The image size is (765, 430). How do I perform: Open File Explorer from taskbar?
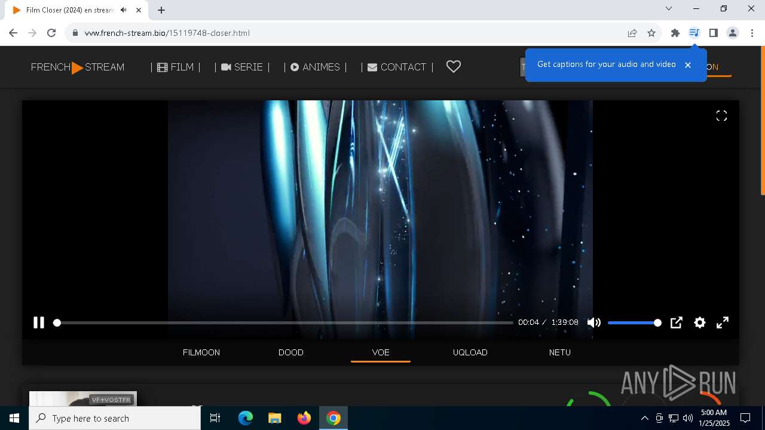[x=274, y=418]
